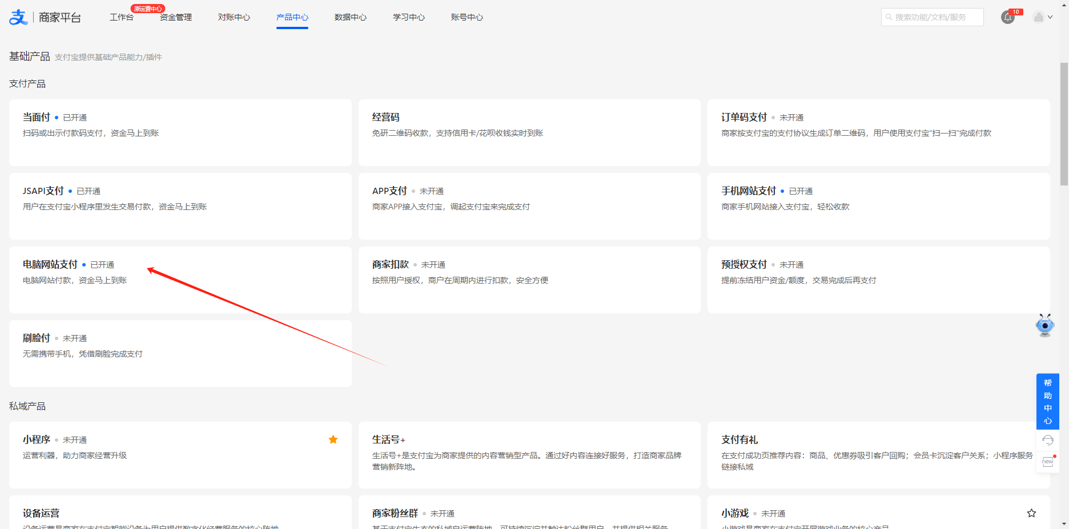
Task: Open the 账号中心 menu tab
Action: 467,17
